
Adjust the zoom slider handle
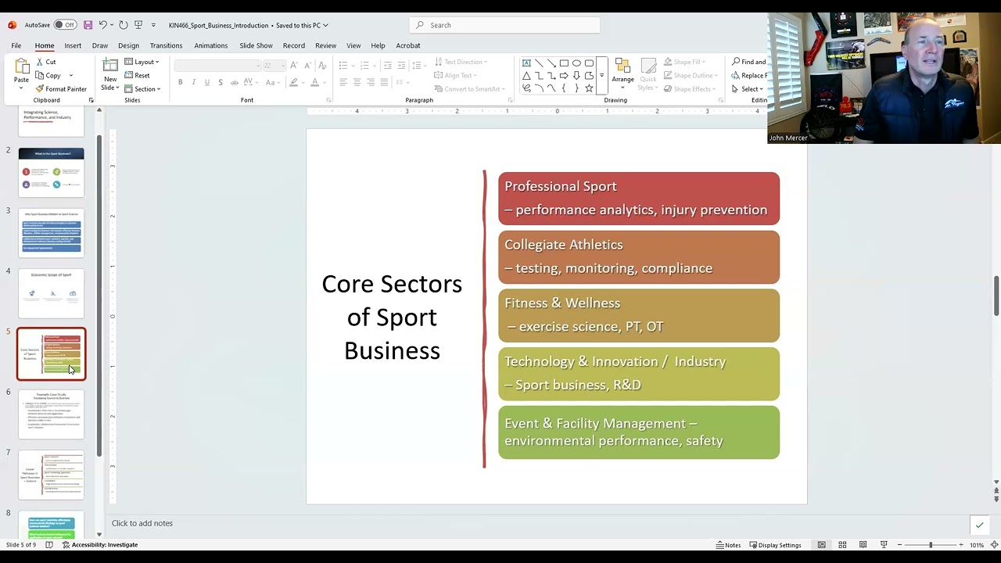[x=931, y=545]
